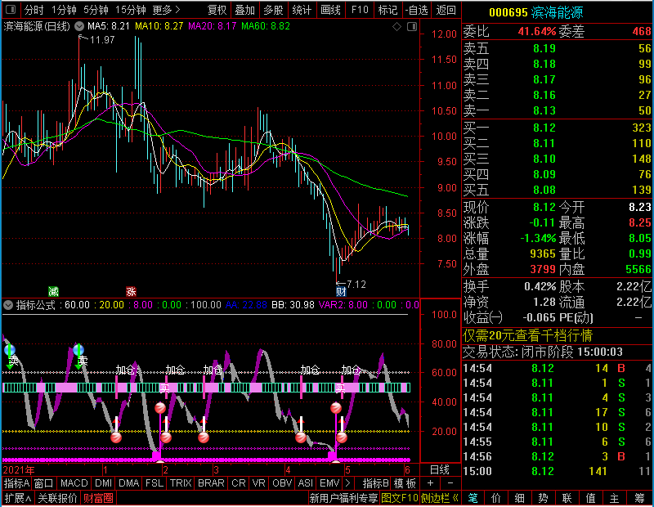Screen dimensions: 654x507
Task: Open the 叠加 overlay option
Action: (244, 10)
